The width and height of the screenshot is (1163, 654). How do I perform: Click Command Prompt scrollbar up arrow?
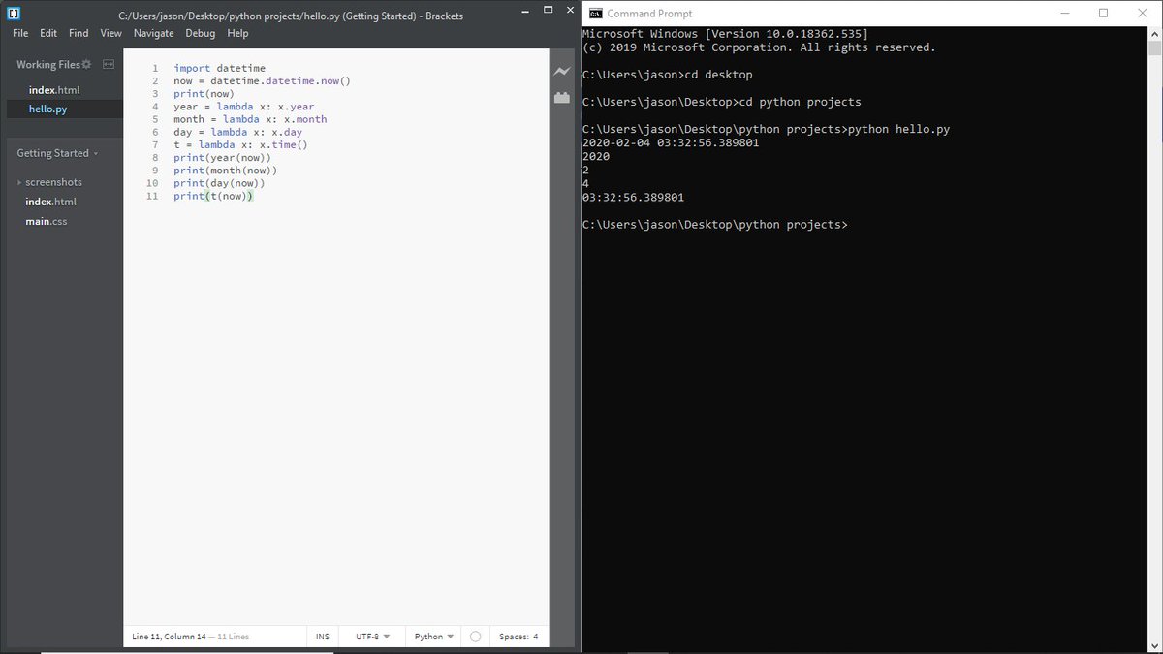1153,35
